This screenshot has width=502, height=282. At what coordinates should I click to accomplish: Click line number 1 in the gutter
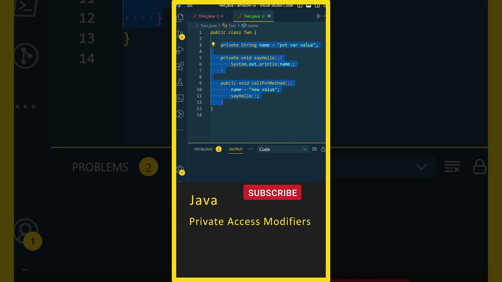click(x=200, y=33)
